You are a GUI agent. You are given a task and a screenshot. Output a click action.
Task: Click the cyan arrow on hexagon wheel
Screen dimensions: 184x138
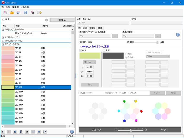119,111
